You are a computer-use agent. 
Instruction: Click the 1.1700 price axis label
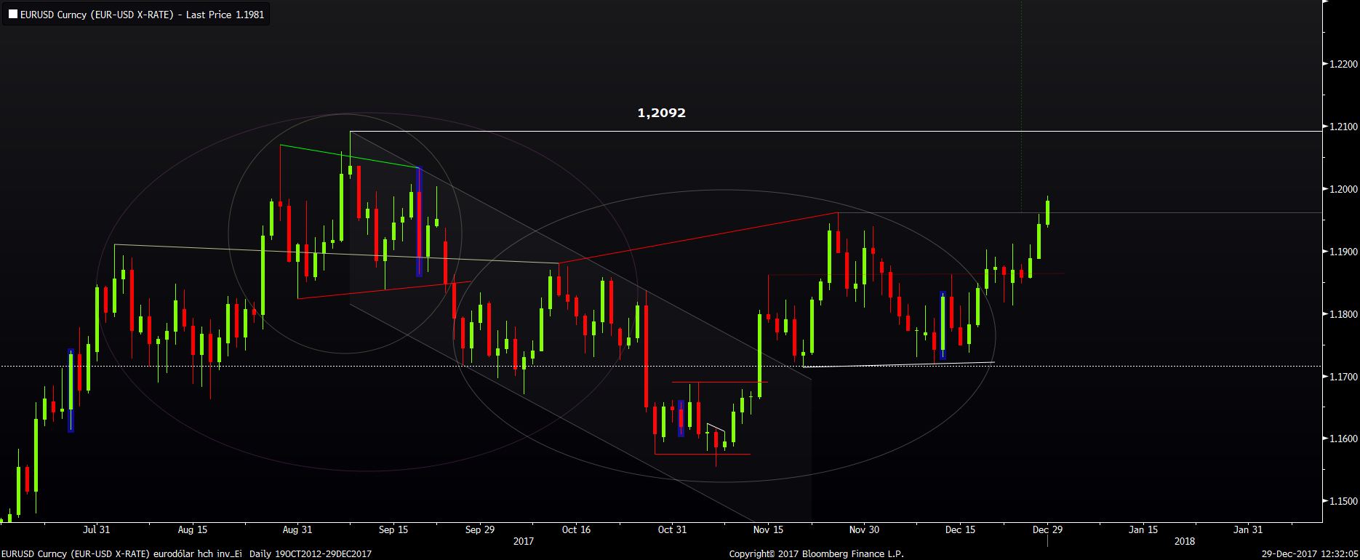1343,377
